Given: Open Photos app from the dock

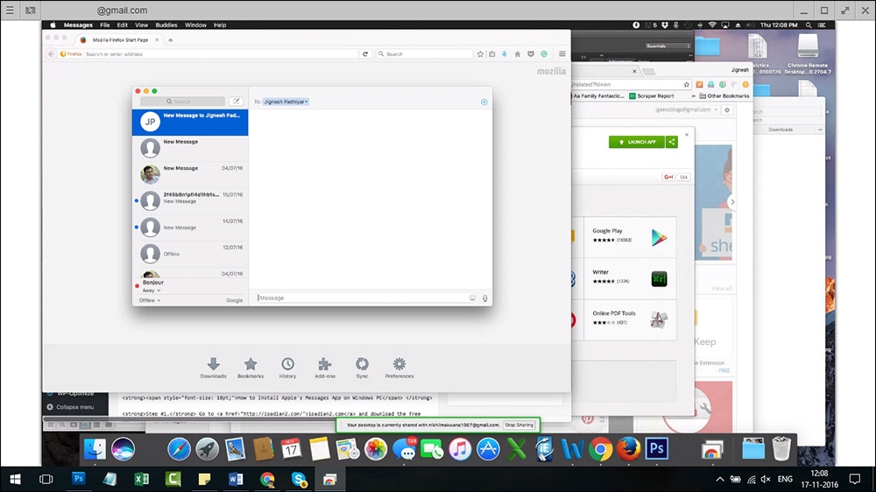Looking at the screenshot, I should [x=376, y=449].
